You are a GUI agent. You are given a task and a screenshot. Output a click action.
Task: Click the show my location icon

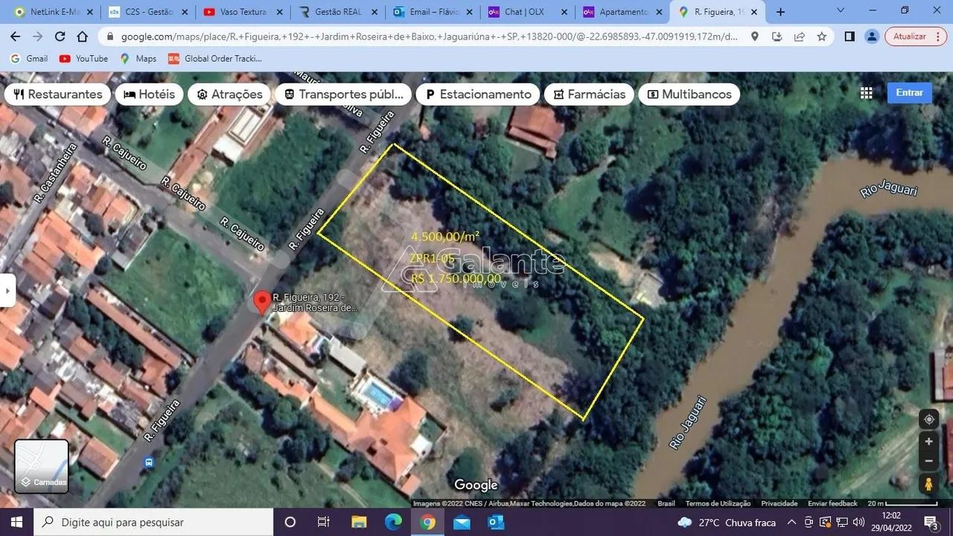928,419
